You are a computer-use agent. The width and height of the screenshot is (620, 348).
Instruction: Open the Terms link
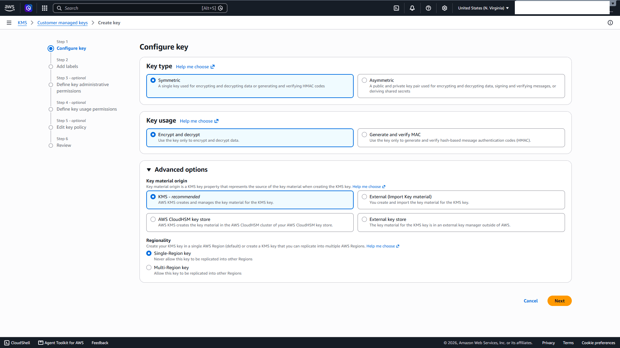(568, 343)
